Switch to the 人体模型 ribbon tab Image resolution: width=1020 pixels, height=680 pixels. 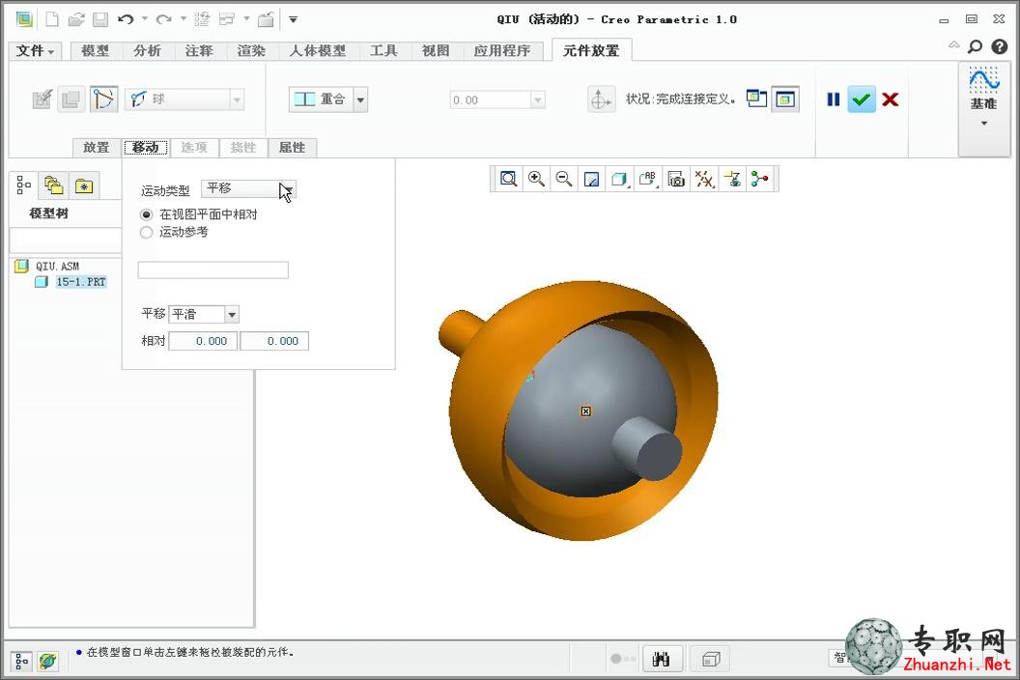(x=318, y=51)
